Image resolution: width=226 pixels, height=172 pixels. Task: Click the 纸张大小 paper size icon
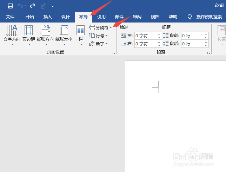pos(64,30)
